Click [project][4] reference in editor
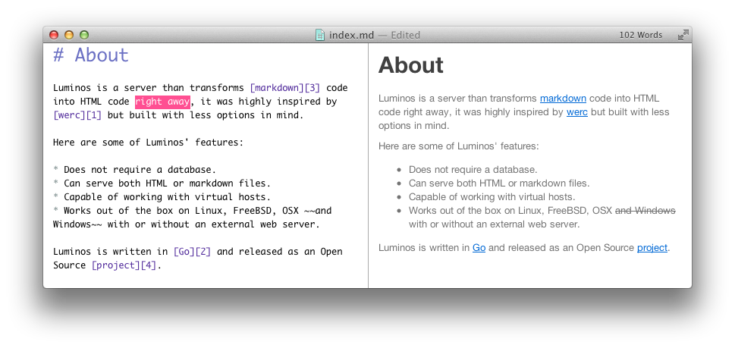 [x=124, y=265]
